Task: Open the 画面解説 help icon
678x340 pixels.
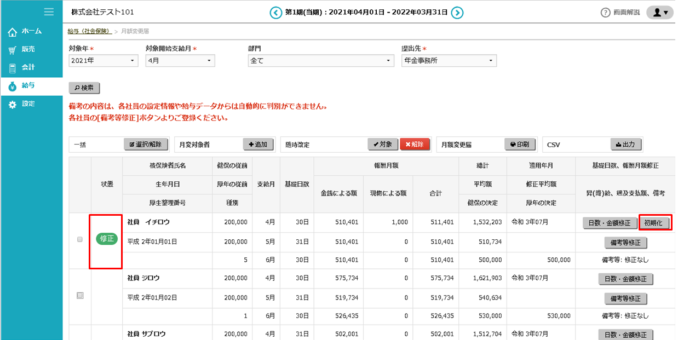Action: (605, 13)
